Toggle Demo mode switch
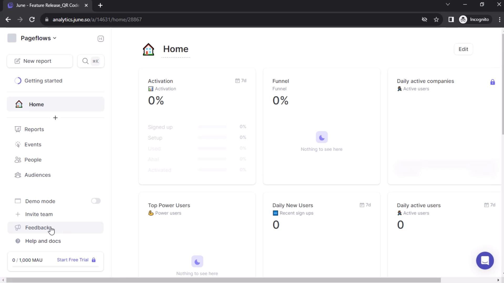The width and height of the screenshot is (504, 283). pyautogui.click(x=96, y=201)
